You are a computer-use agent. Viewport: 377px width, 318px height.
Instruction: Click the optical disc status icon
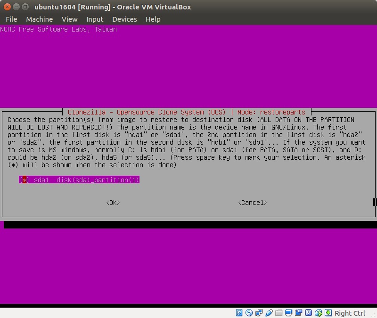[249, 313]
